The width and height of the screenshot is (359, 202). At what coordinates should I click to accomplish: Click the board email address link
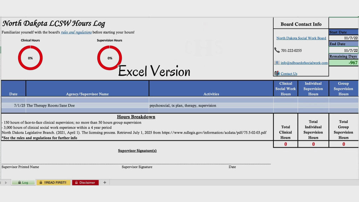coord(304,63)
